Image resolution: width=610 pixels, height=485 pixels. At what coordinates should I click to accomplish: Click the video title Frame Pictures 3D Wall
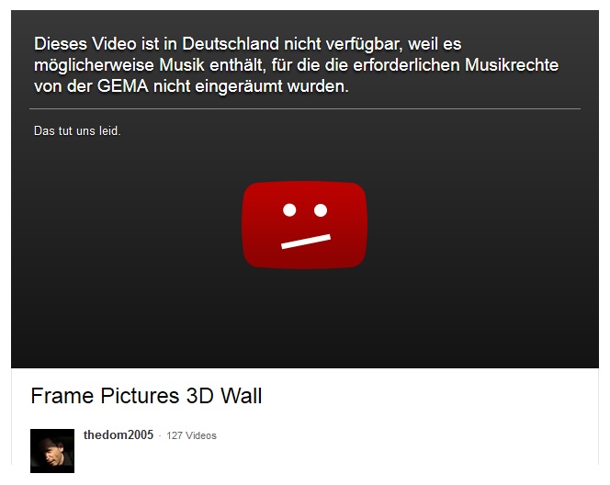click(x=146, y=396)
